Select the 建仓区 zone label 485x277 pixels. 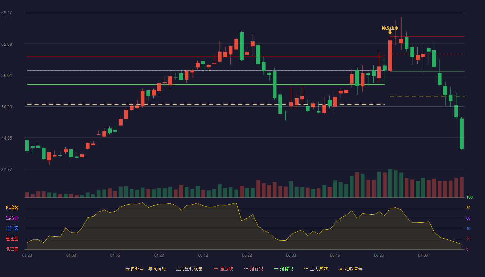pos(12,239)
